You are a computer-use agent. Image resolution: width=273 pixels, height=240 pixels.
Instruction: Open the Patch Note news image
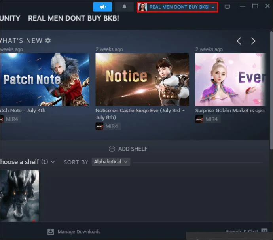pos(45,79)
